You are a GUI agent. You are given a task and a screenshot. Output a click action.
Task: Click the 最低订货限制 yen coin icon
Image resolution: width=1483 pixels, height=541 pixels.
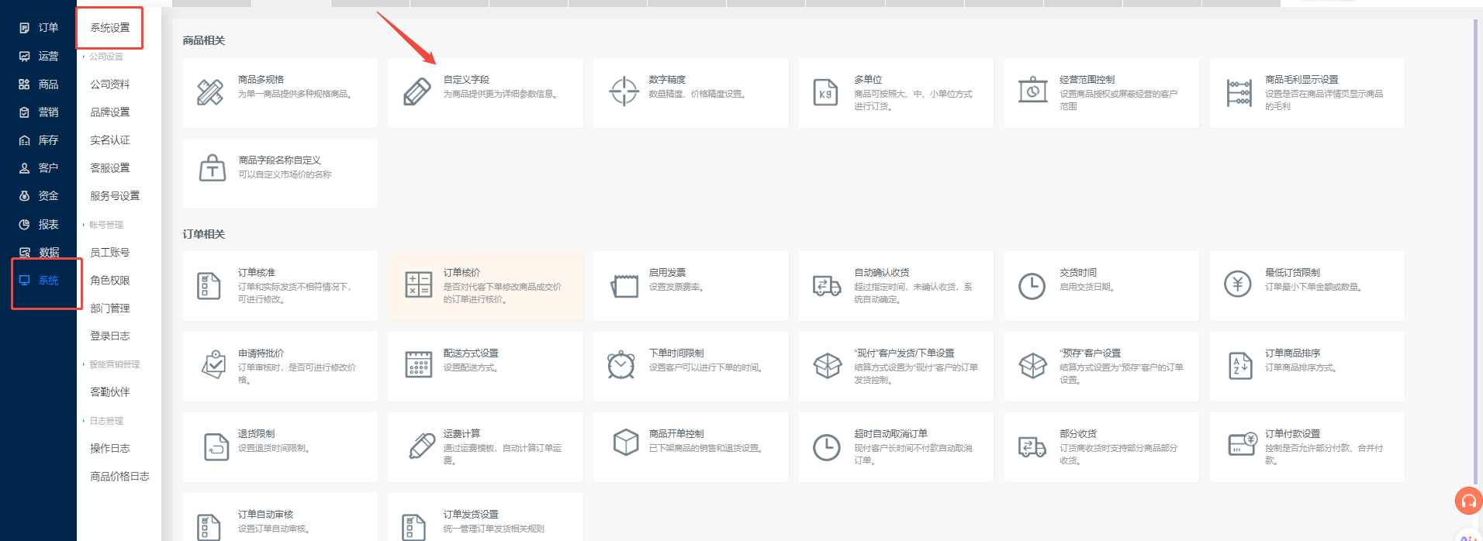tap(1237, 284)
